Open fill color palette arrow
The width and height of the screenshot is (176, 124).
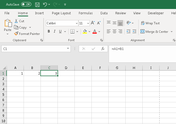[x=90, y=31]
